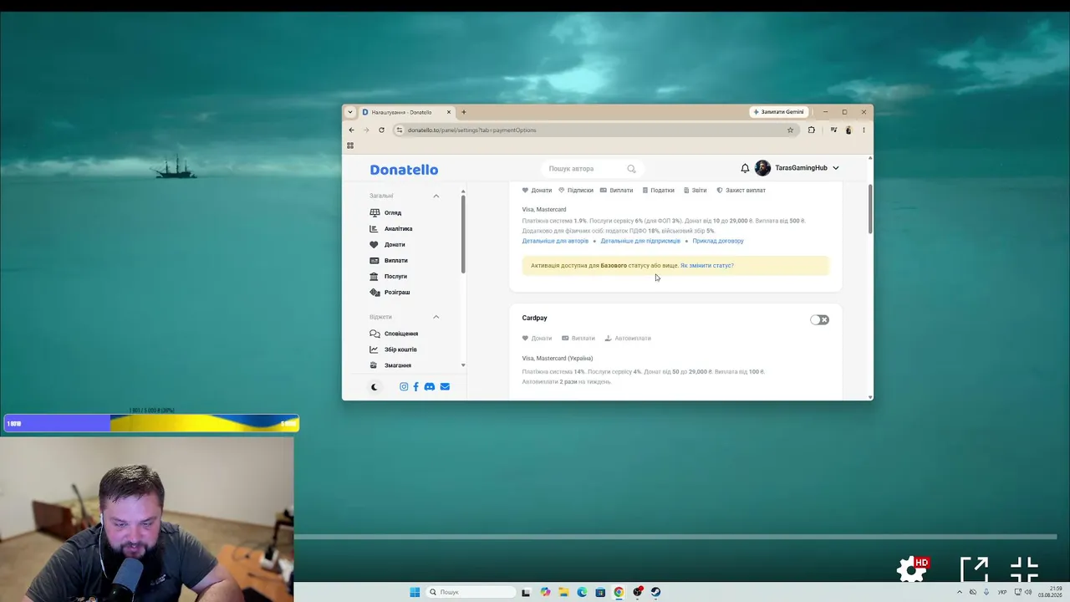Click the search magnifier icon
Screen dimensions: 1070x602
click(x=631, y=169)
